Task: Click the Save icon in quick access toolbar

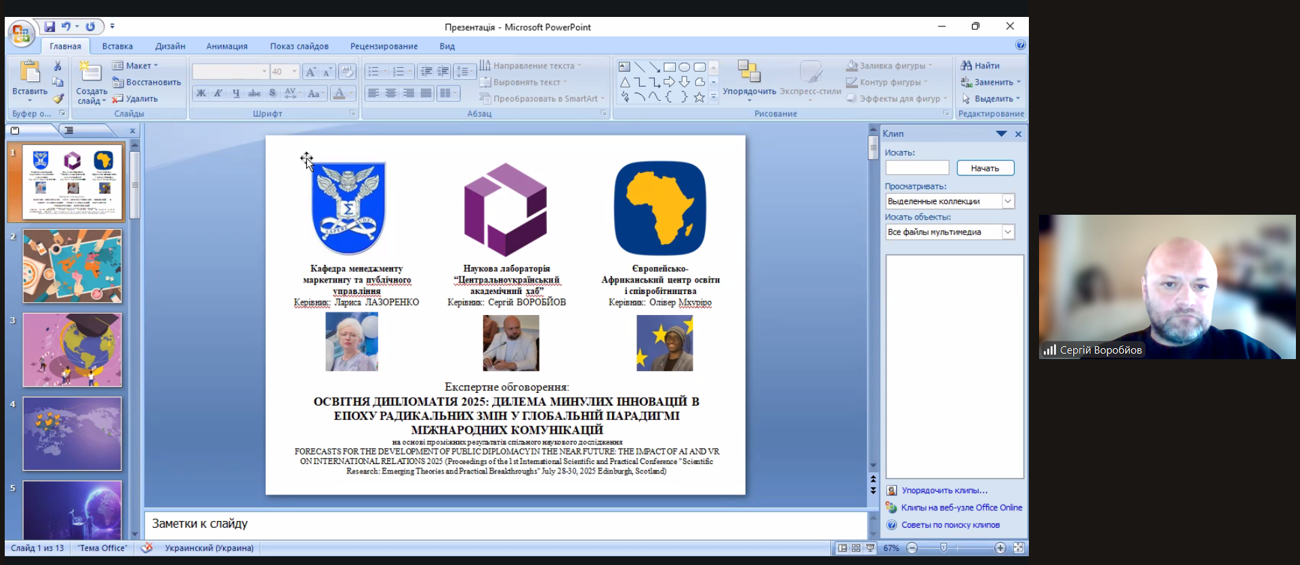Action: pos(49,27)
